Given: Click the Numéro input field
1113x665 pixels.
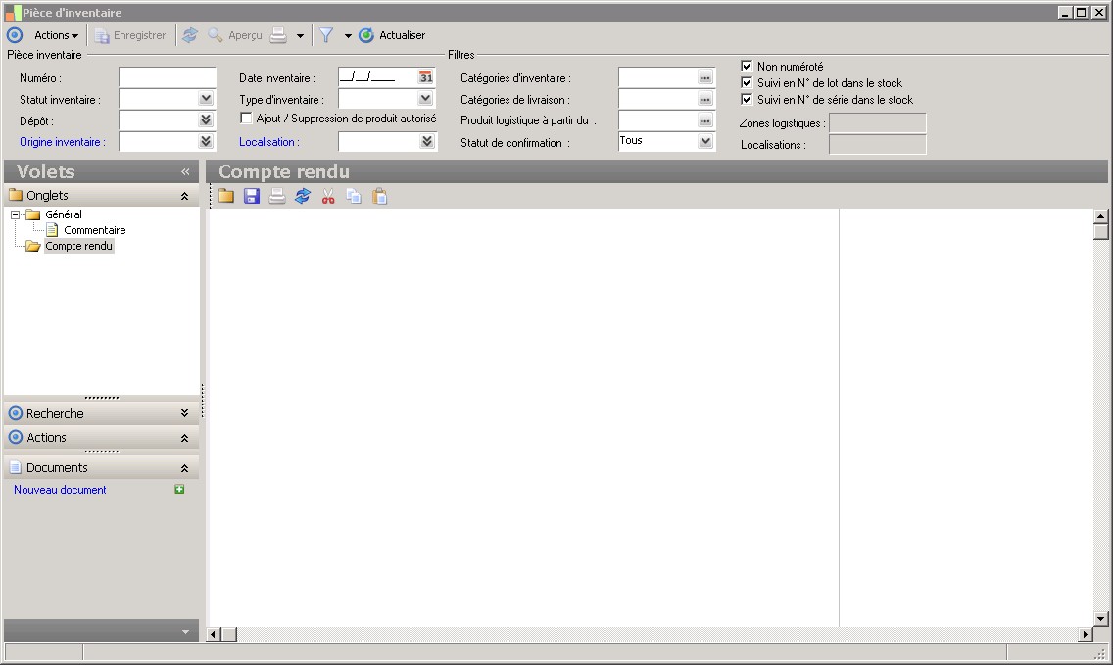Looking at the screenshot, I should click(168, 77).
